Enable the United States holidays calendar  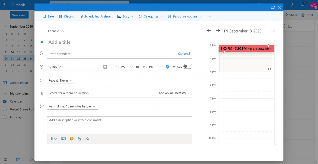(5, 109)
